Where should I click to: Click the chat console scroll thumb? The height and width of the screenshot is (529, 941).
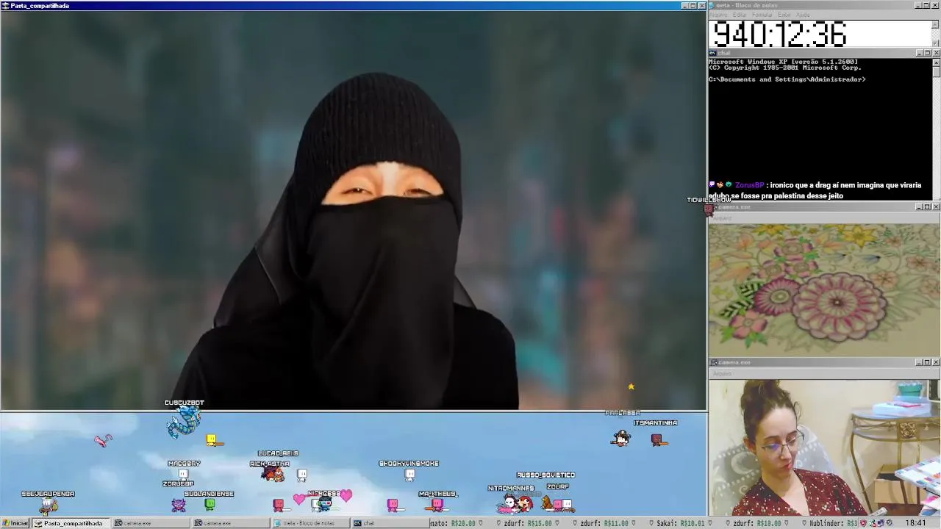coord(936,72)
